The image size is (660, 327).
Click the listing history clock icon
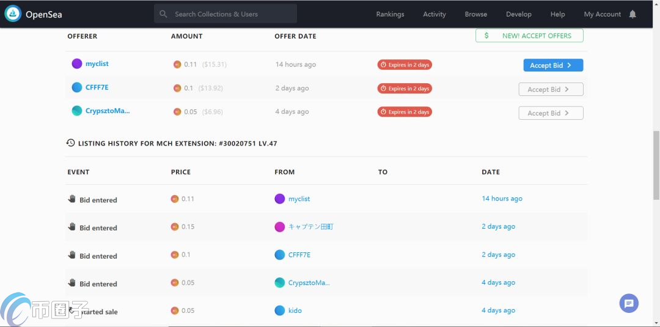(71, 143)
